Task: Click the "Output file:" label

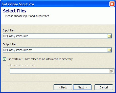Action: point(10,44)
